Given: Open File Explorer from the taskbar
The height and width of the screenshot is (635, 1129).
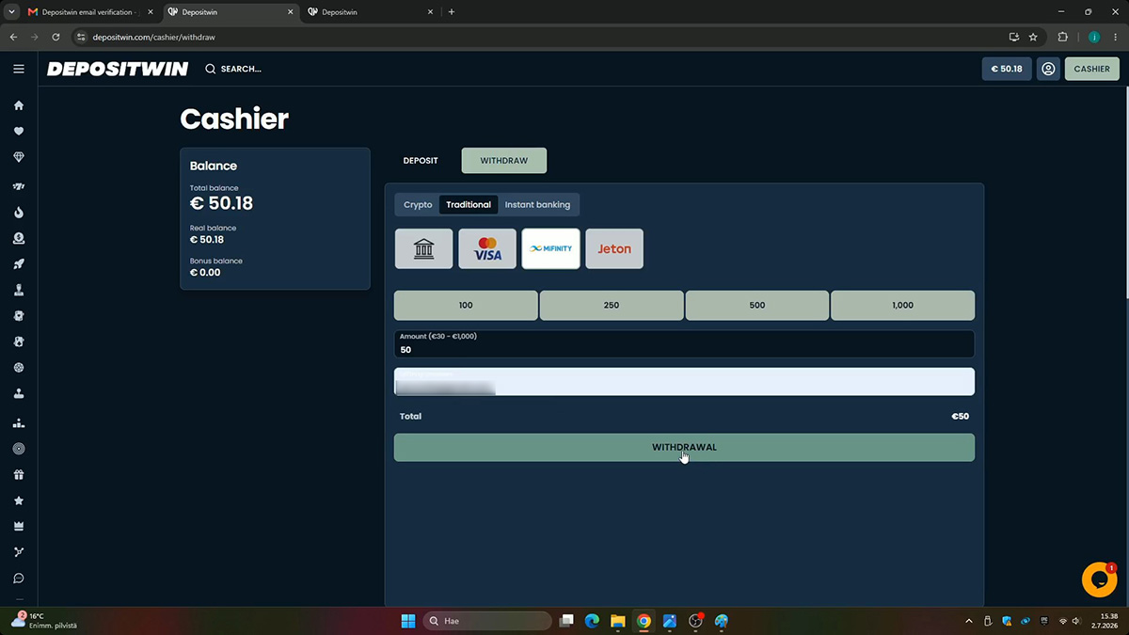Looking at the screenshot, I should coord(618,621).
